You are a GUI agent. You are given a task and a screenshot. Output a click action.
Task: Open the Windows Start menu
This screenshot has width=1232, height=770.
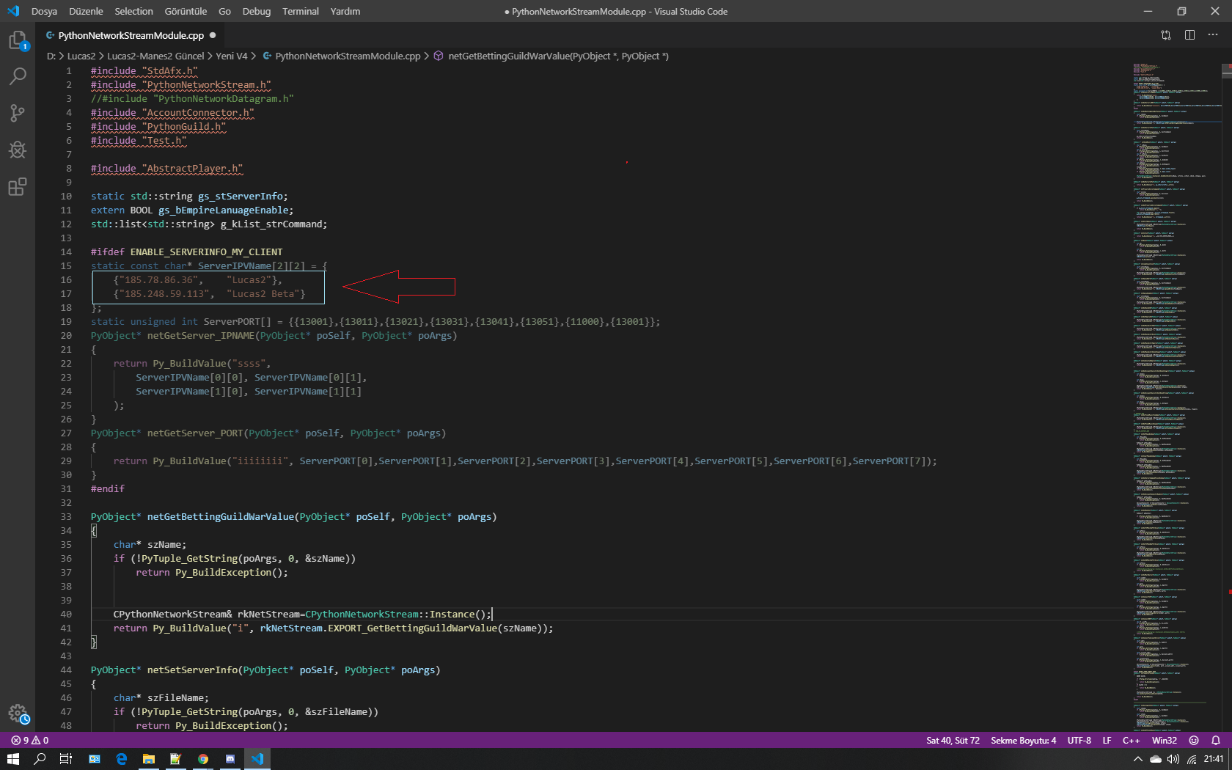(12, 759)
